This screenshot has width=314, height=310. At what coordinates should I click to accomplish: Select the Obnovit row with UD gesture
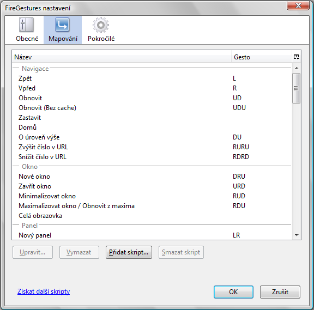pos(152,98)
